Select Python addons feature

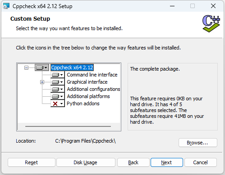click(x=83, y=103)
